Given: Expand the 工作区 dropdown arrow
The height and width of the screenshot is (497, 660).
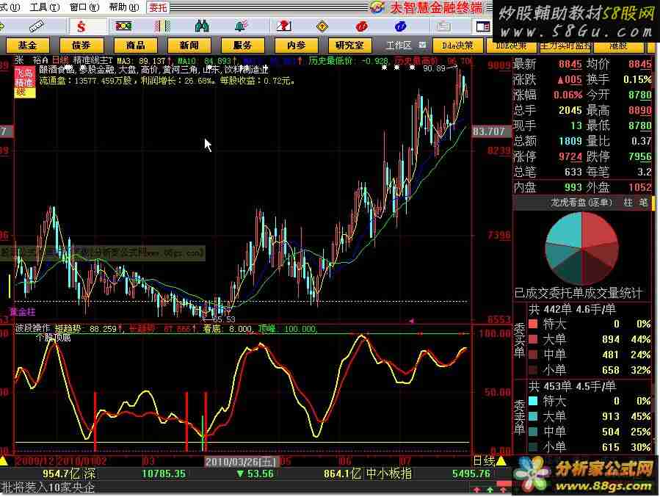Looking at the screenshot, I should click(x=422, y=45).
